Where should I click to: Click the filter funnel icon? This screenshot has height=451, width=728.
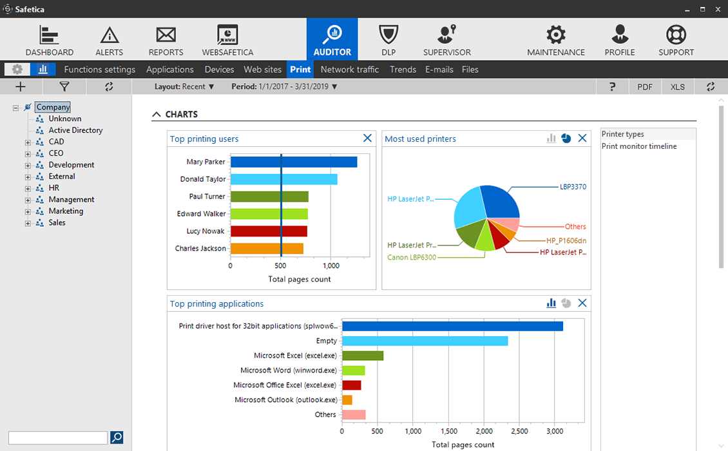point(64,86)
